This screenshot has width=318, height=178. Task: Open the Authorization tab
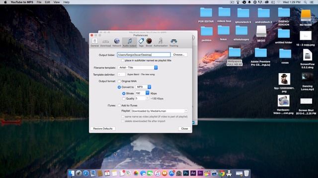160,43
